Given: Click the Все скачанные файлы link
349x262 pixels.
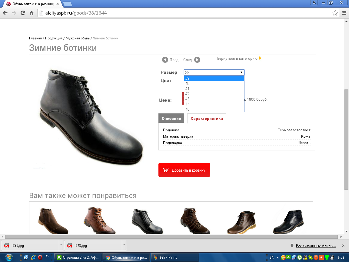Looking at the screenshot, I should (x=316, y=246).
